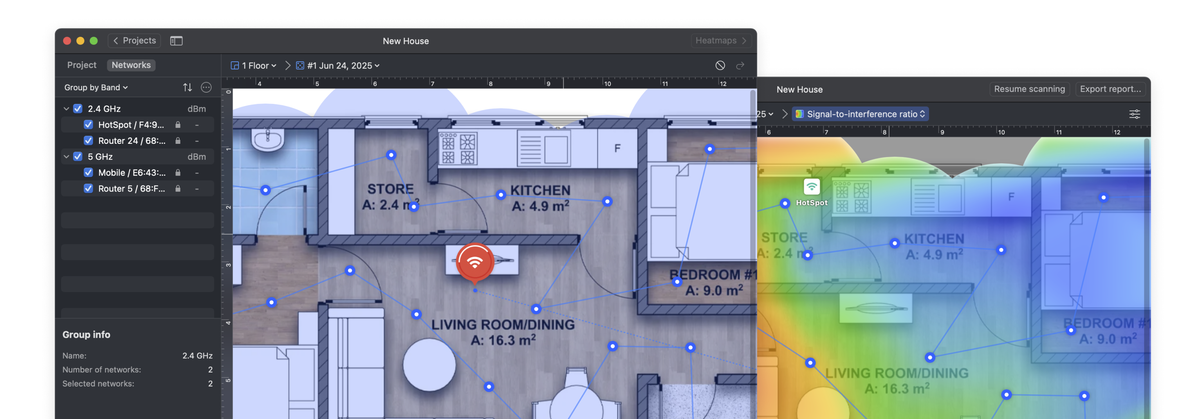1198x419 pixels.
Task: Click snapshot icon beside #1 Jun 24, 2025
Action: pyautogui.click(x=300, y=66)
